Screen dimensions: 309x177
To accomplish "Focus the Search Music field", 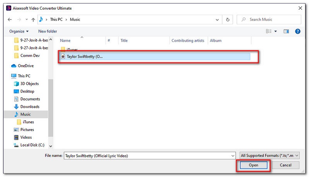I will [x=269, y=19].
